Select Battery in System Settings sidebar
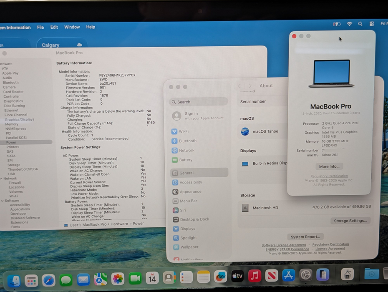Screen dimensions: 388x292 pos(199,160)
